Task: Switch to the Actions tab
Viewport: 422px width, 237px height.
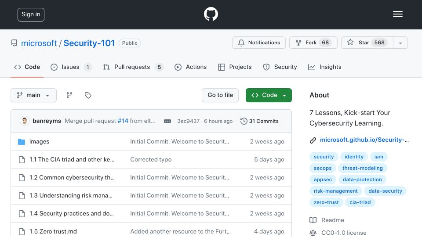Action: click(x=190, y=67)
